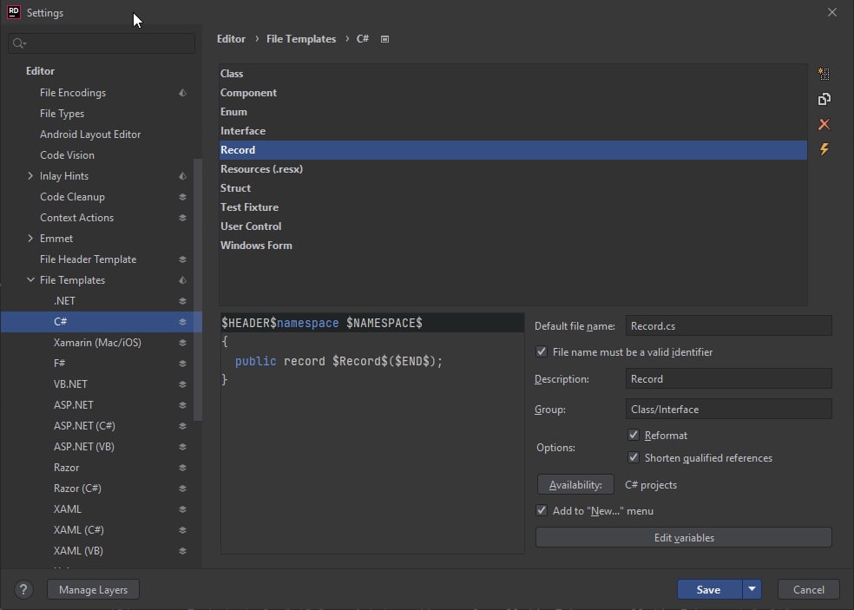Open the Save button dropdown arrow

752,590
